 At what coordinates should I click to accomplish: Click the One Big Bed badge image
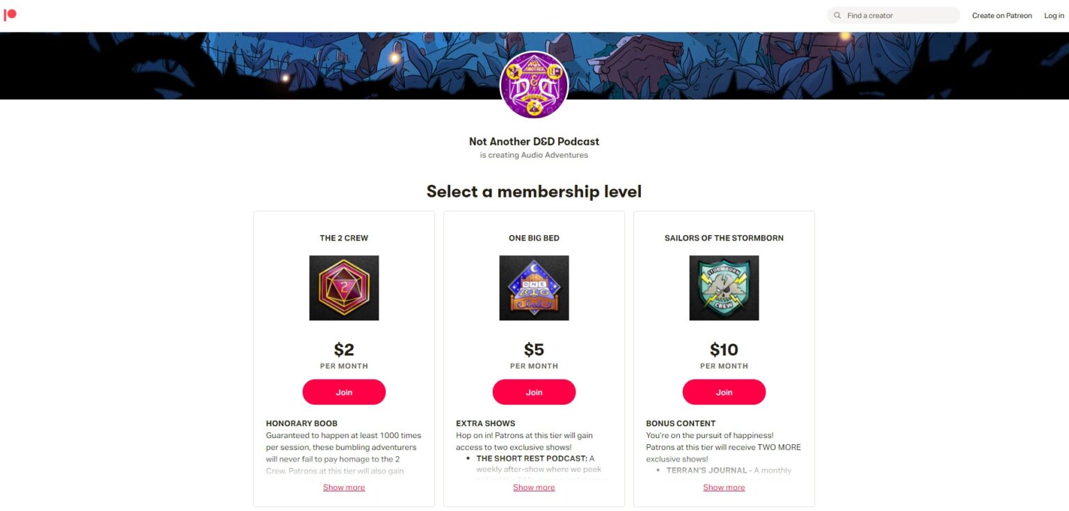coord(534,288)
